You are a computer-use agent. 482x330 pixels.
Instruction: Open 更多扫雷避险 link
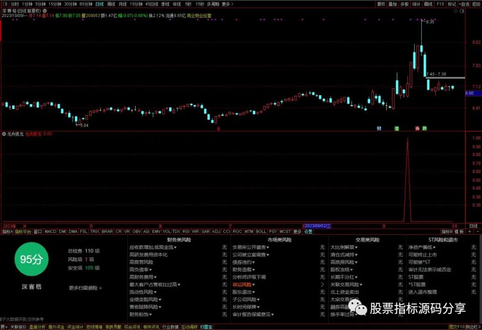pyautogui.click(x=85, y=288)
